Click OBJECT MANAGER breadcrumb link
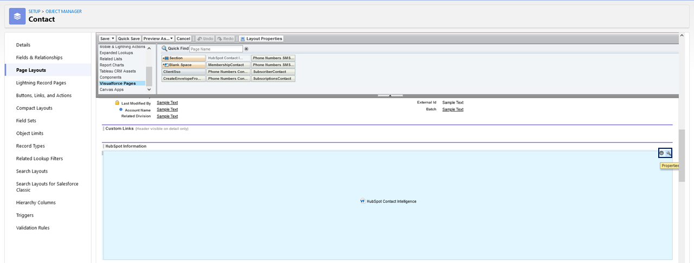 point(63,11)
